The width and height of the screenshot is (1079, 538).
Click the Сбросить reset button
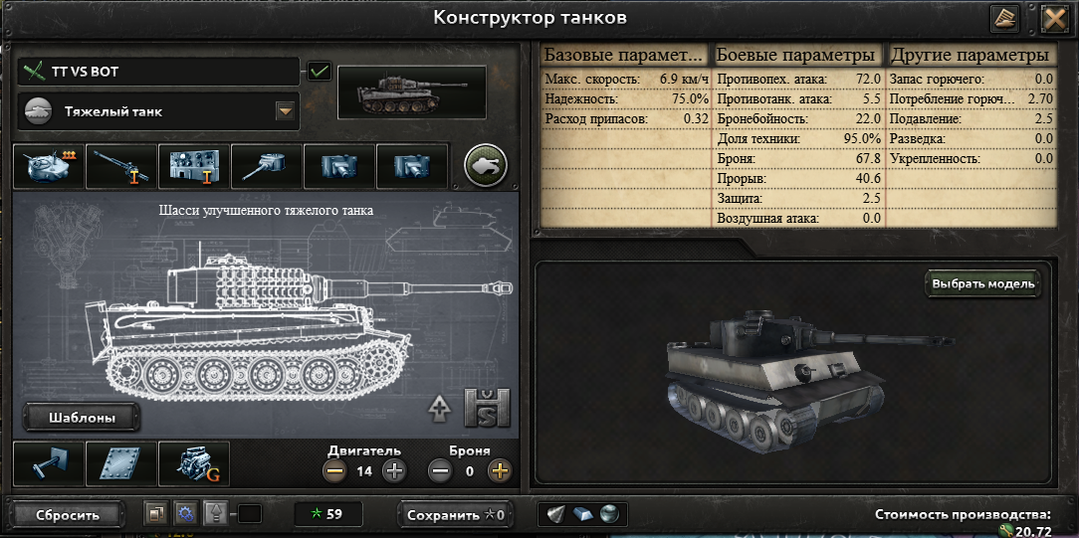68,515
